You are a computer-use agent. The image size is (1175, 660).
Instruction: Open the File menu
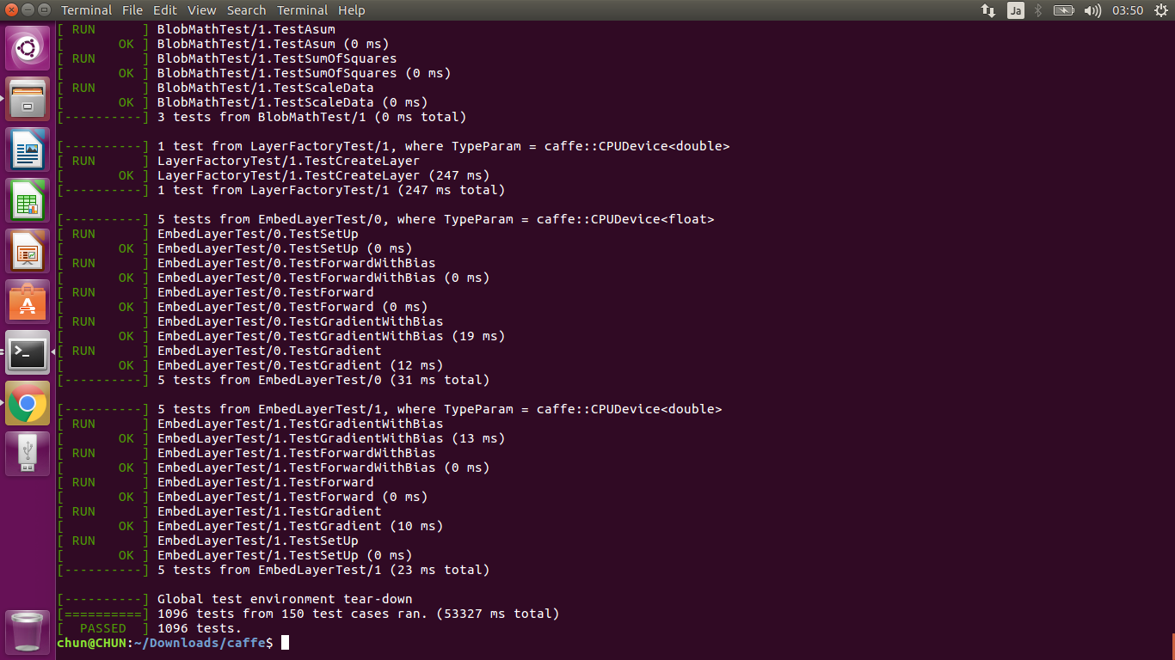132,10
